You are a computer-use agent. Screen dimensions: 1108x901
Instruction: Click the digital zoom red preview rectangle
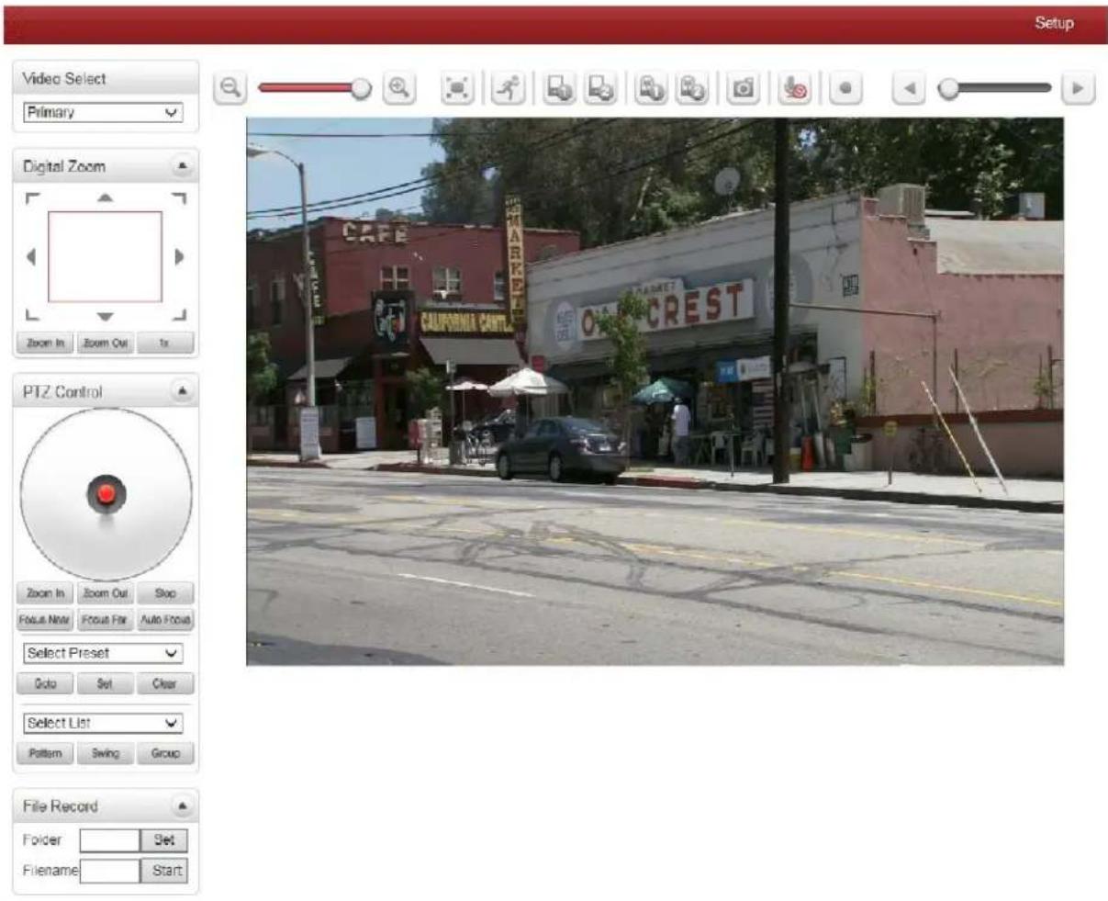106,256
